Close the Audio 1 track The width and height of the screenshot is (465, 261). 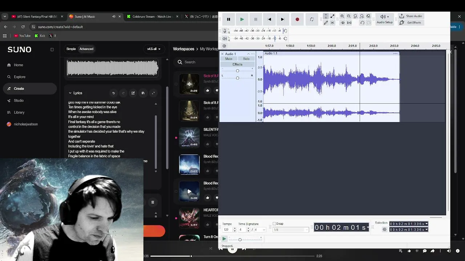[x=222, y=54]
